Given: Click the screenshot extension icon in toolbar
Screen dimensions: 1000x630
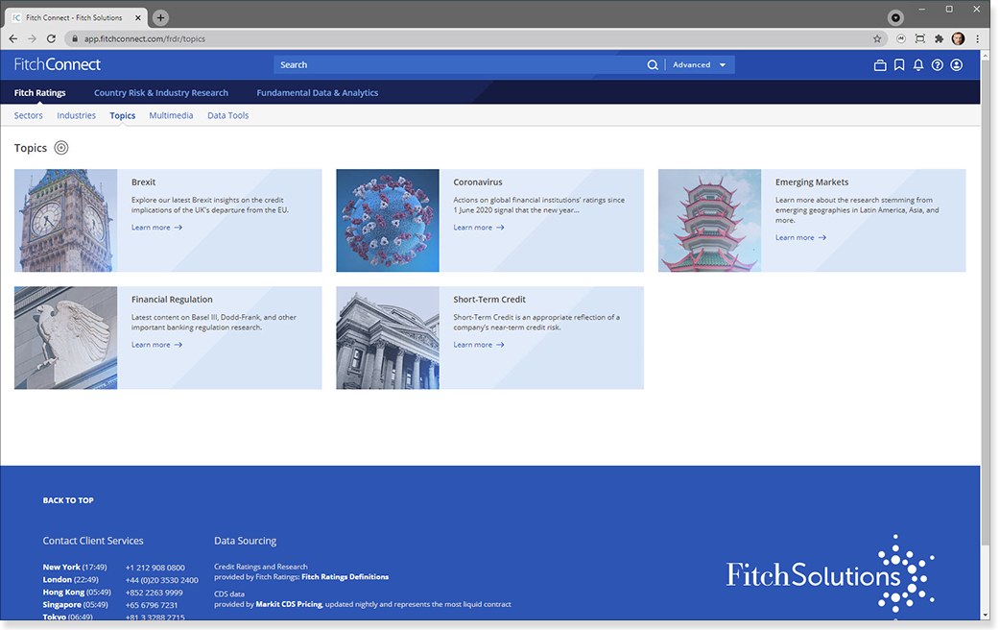Looking at the screenshot, I should click(x=919, y=39).
